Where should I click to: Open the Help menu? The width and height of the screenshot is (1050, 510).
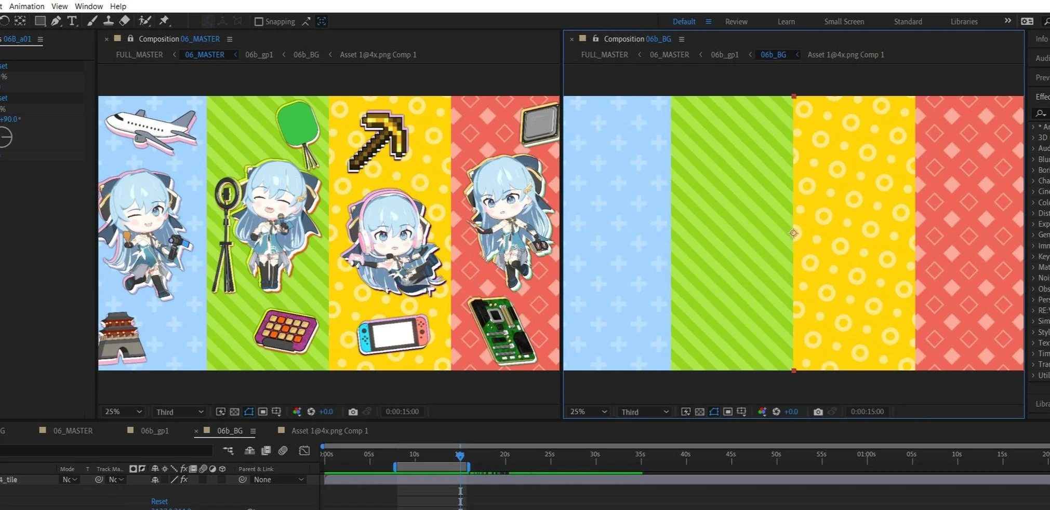[118, 6]
